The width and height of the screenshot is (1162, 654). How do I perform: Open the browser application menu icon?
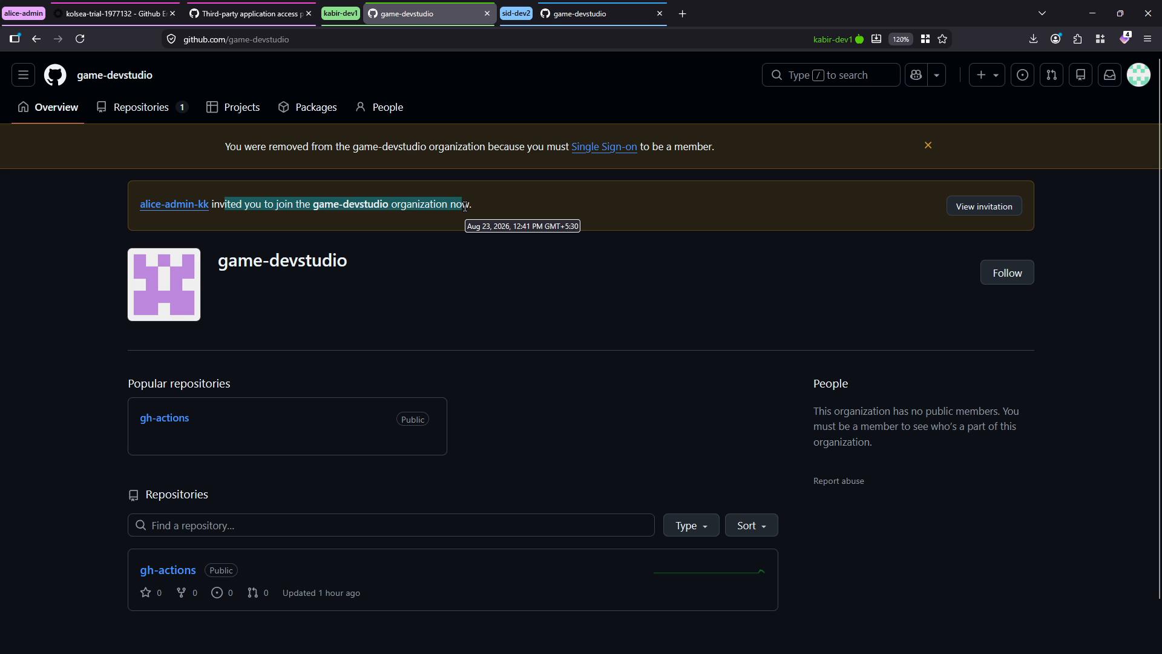coord(1147,39)
